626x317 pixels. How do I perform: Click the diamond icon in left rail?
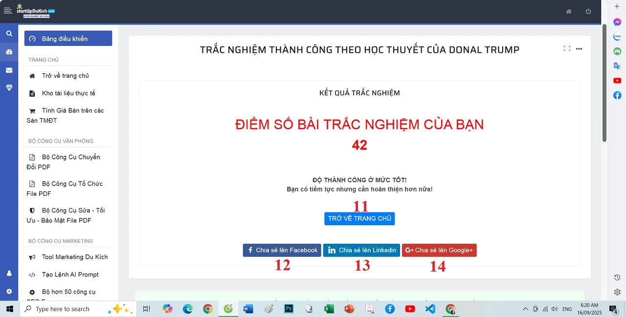point(9,88)
